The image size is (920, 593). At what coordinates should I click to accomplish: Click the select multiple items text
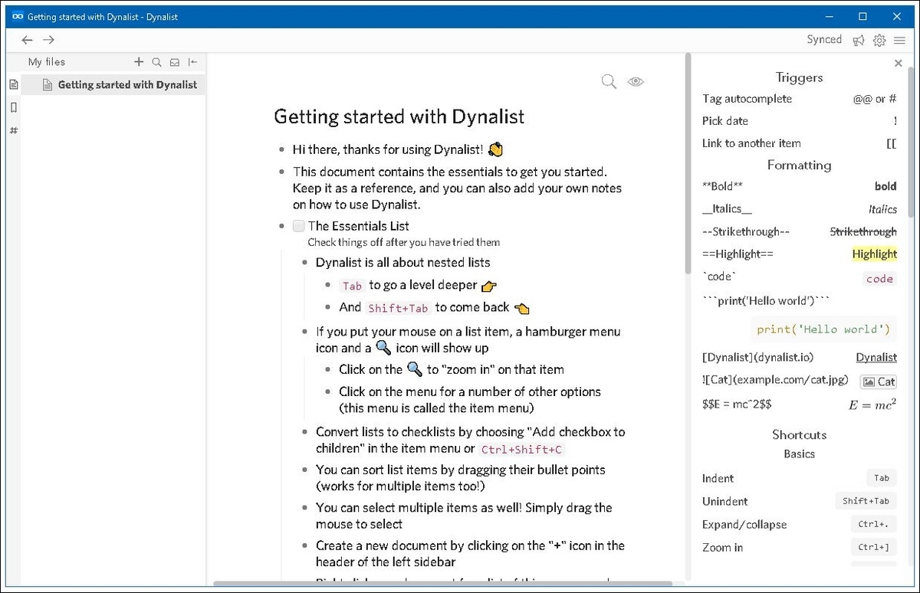click(x=464, y=516)
